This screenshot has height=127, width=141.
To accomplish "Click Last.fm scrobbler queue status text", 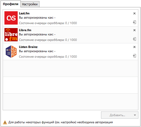I will tap(48, 23).
